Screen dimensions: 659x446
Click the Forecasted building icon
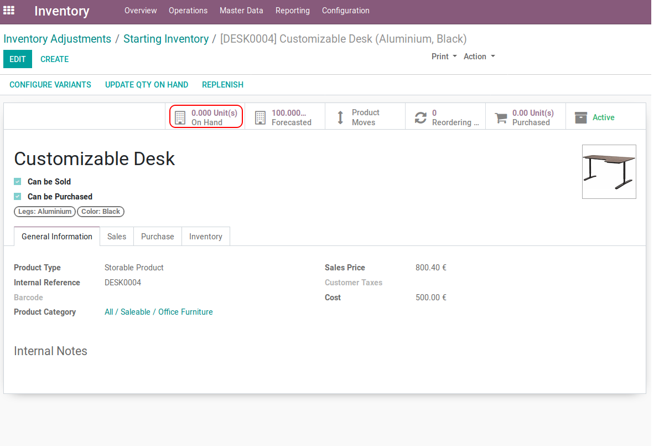[x=260, y=117]
